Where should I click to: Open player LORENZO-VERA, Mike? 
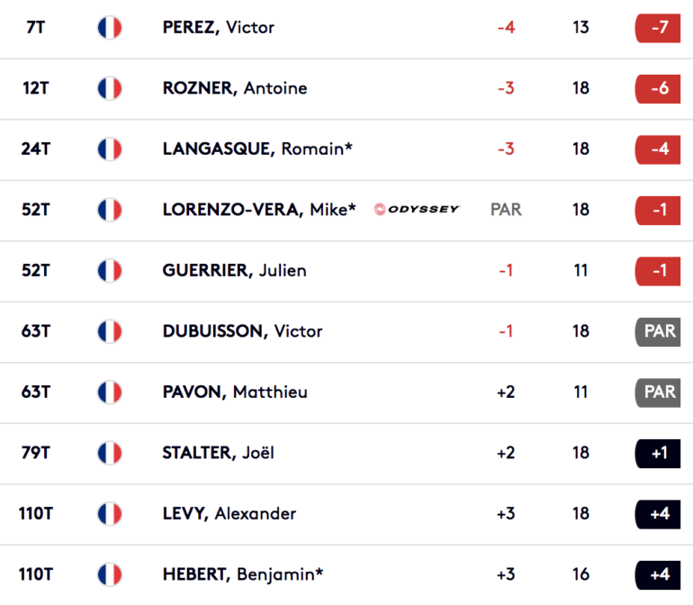[259, 210]
